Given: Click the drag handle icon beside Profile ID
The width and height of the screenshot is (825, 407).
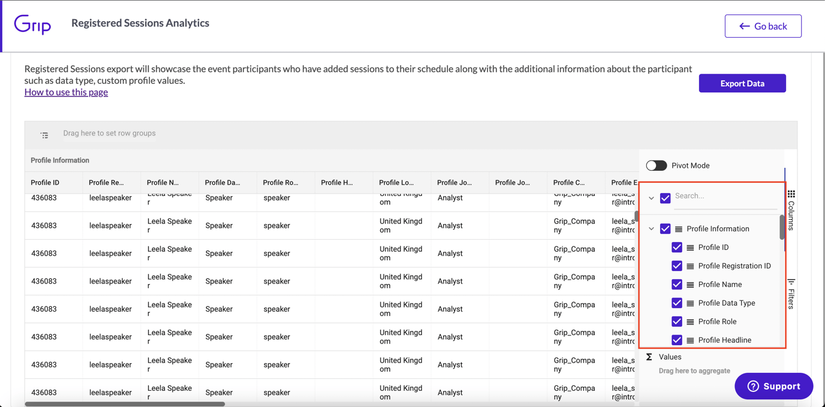Looking at the screenshot, I should 691,247.
